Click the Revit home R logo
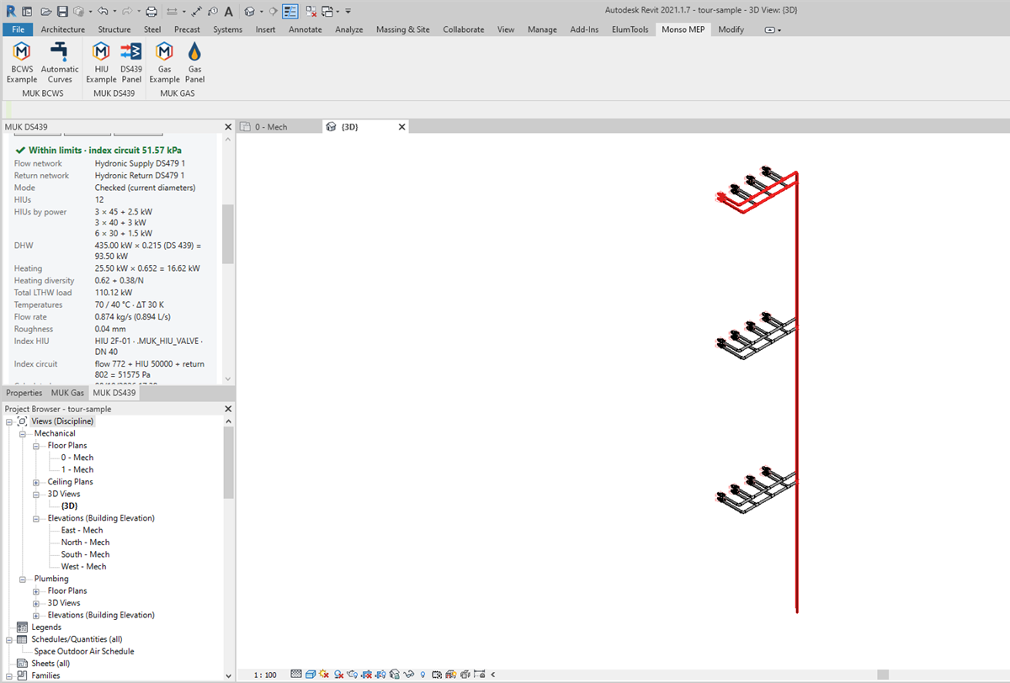This screenshot has width=1010, height=683. 11,12
